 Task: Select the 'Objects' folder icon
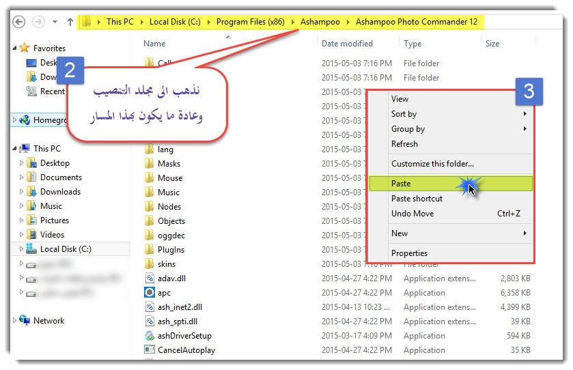(x=149, y=220)
